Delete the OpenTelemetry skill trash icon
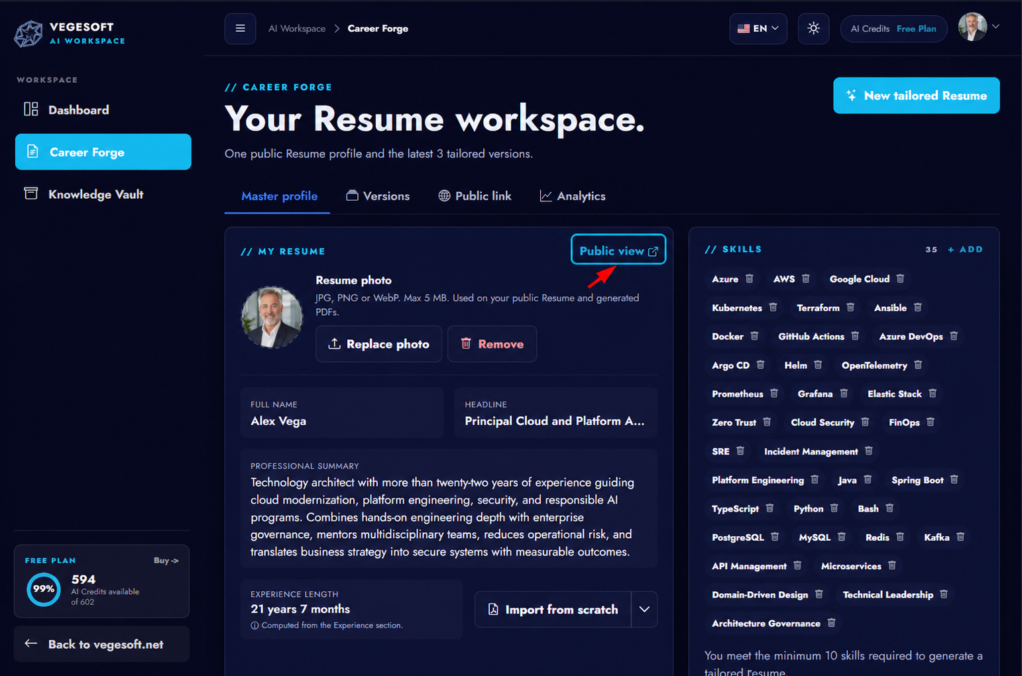This screenshot has width=1022, height=676. (x=918, y=365)
